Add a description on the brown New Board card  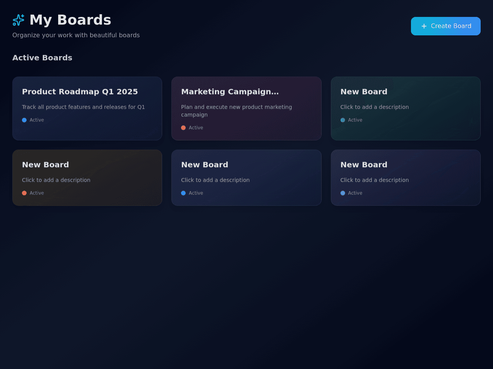pyautogui.click(x=56, y=180)
